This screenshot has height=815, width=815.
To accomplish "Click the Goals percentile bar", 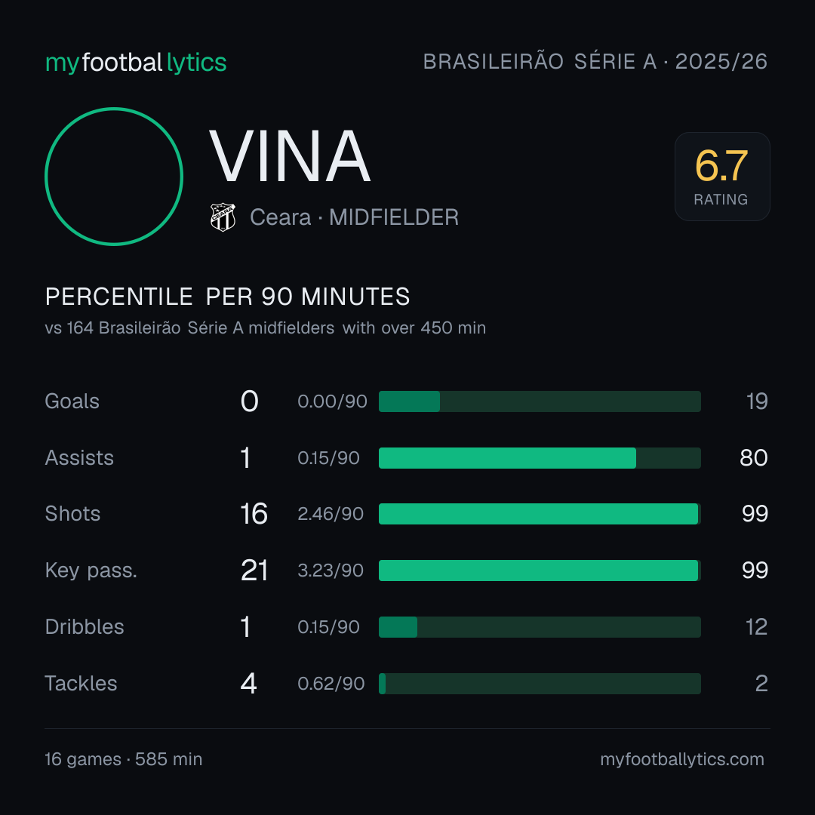I will tap(540, 401).
